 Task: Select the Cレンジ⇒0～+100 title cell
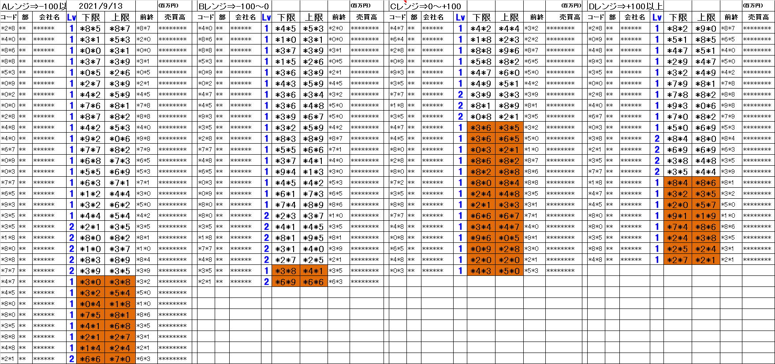click(x=425, y=6)
